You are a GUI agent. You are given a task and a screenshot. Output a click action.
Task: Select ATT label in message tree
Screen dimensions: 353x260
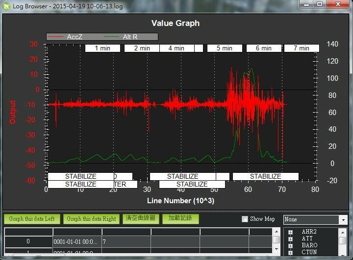click(307, 238)
